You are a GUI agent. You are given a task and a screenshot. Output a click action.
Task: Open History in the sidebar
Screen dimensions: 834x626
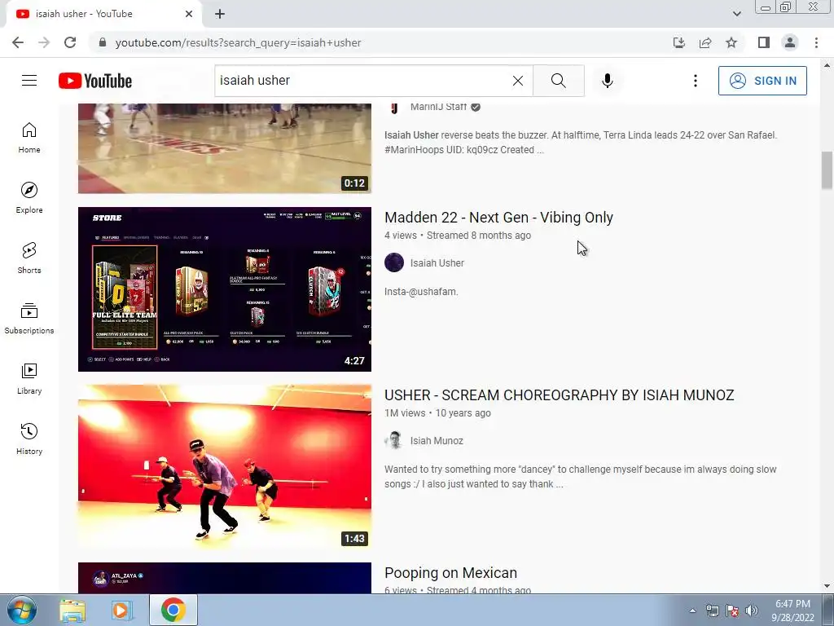point(29,439)
